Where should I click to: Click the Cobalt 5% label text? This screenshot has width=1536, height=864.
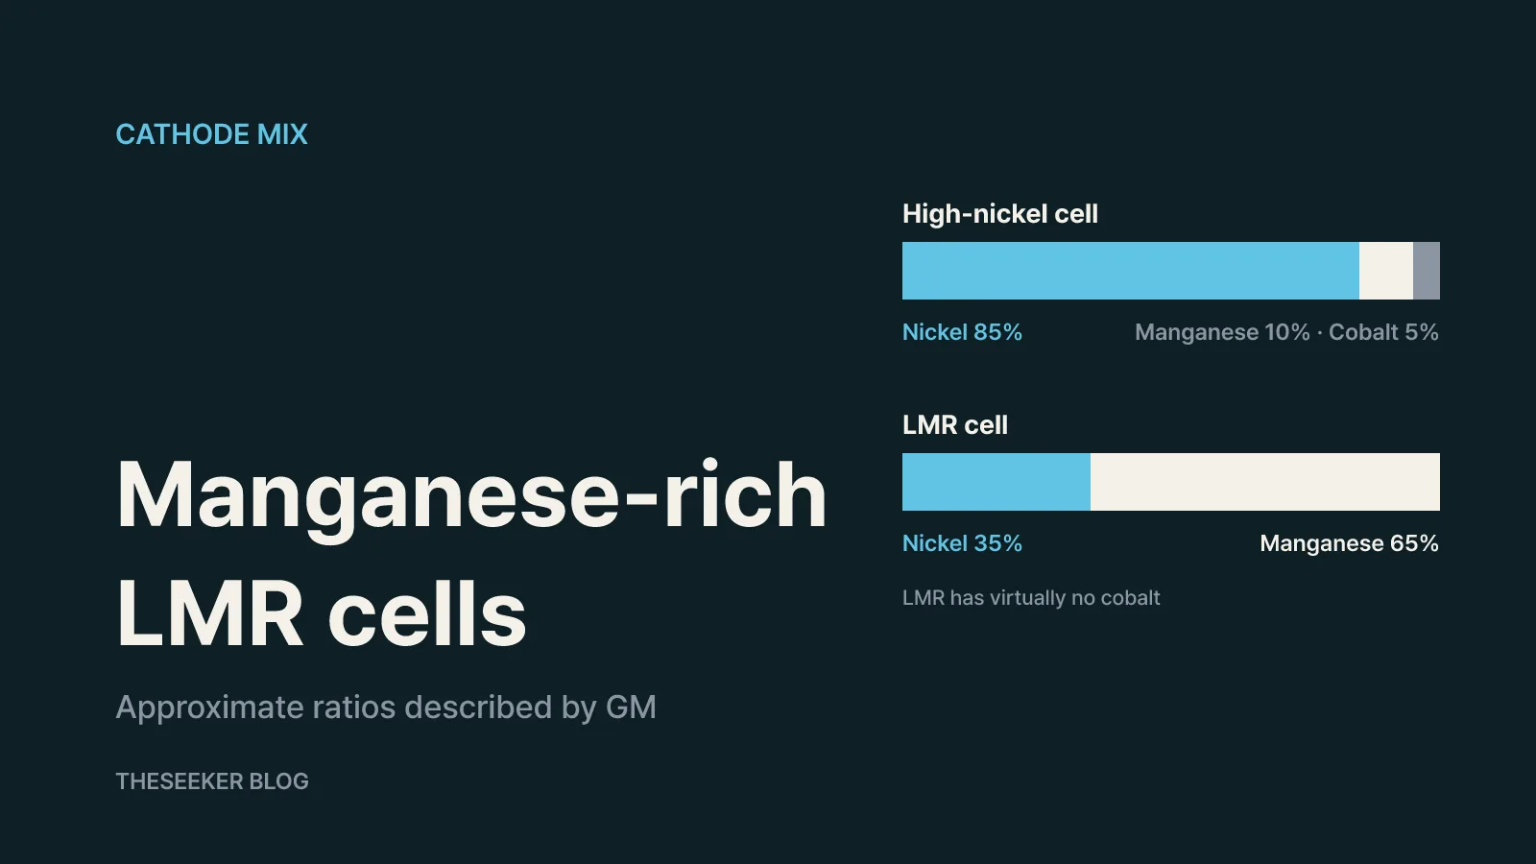point(1383,332)
